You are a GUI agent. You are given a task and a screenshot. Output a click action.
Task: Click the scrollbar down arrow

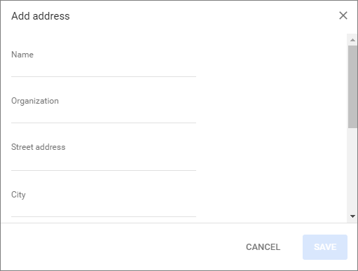click(352, 216)
